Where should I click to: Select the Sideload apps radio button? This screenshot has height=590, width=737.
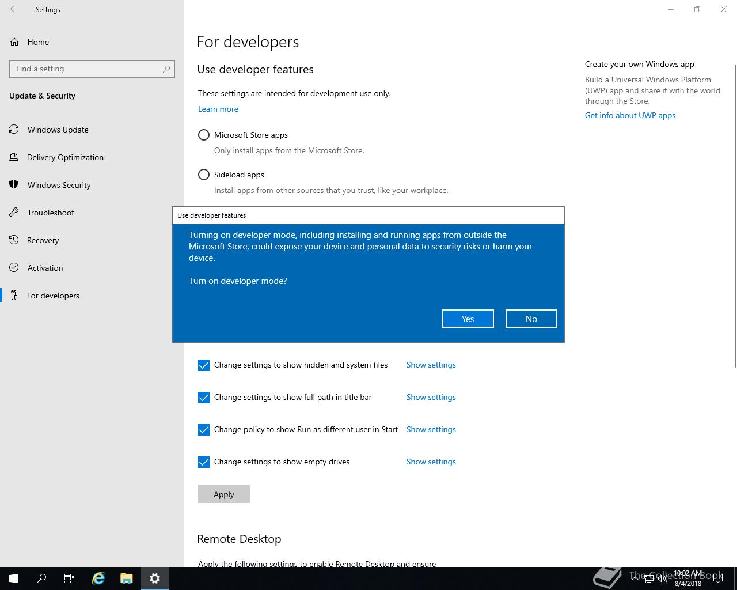pos(204,175)
